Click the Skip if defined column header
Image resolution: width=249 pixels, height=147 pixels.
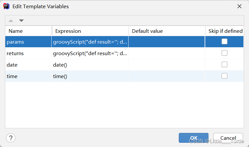click(x=225, y=31)
